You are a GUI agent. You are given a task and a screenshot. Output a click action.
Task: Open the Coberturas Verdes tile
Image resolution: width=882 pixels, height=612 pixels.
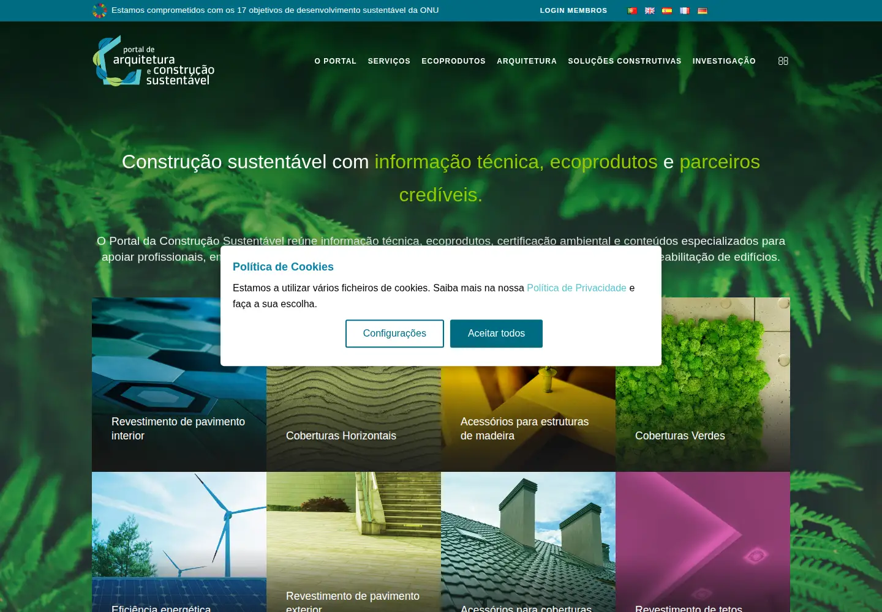pos(703,384)
